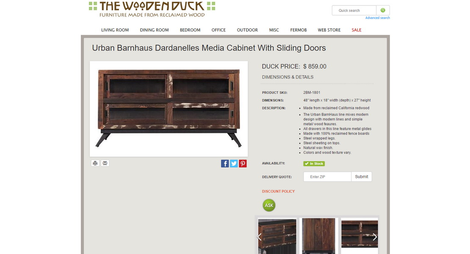Go to the Sale section

pyautogui.click(x=357, y=30)
